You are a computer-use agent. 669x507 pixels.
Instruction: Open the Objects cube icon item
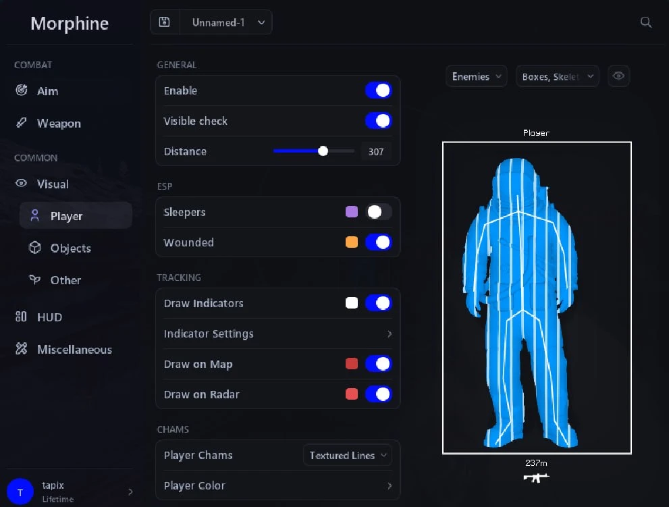(x=35, y=248)
